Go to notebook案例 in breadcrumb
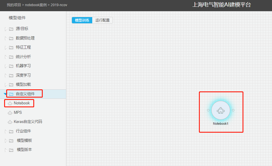 36,5
